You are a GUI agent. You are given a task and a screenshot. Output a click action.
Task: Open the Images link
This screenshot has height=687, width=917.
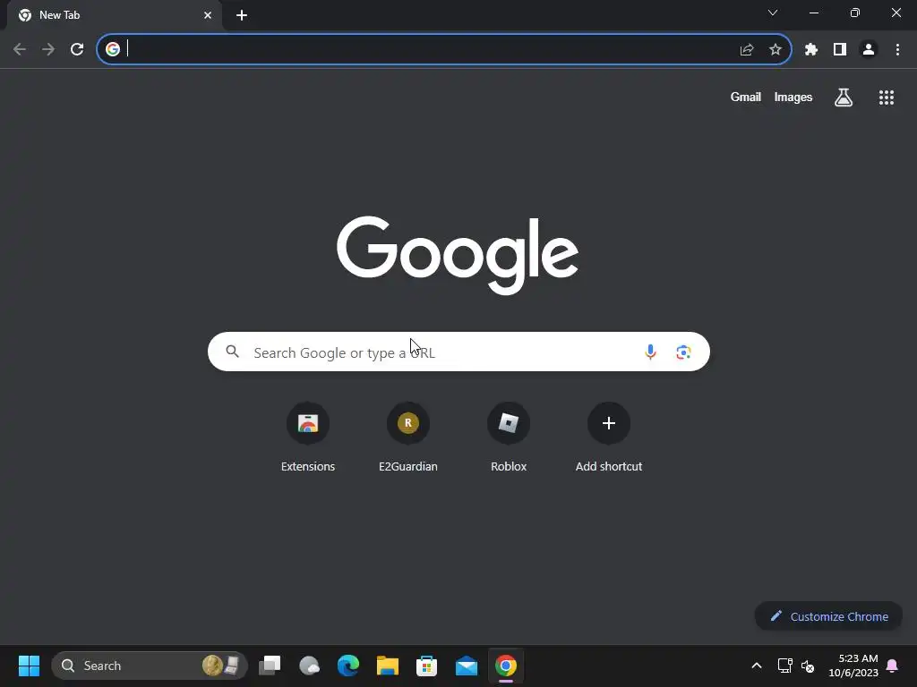click(x=793, y=97)
